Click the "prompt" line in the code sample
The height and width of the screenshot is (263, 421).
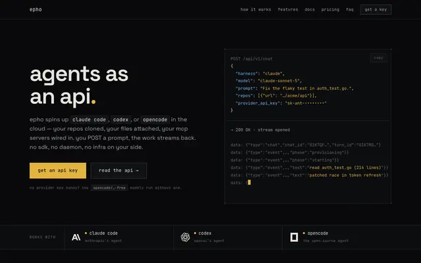tap(295, 88)
